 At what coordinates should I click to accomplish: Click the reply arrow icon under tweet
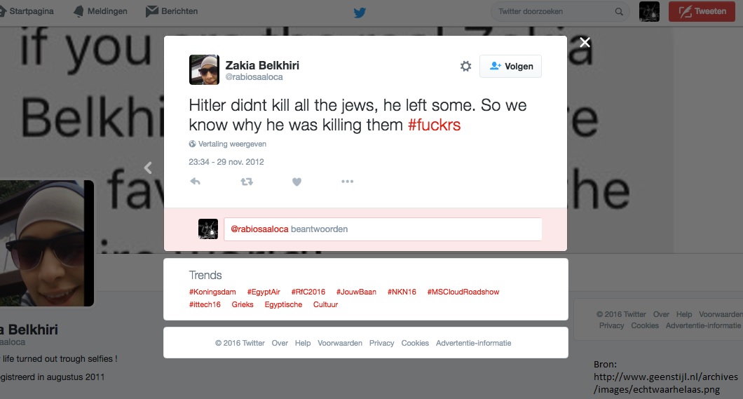pos(196,182)
